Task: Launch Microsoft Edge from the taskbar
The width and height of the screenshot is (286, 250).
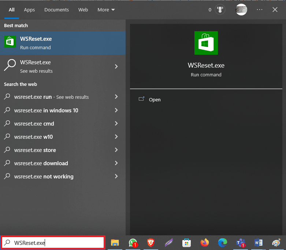Action: tap(223, 243)
